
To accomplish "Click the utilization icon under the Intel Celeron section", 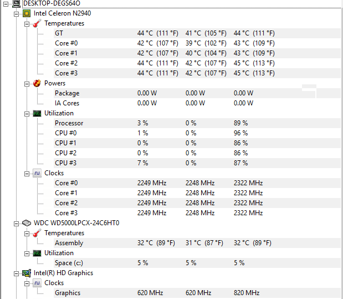I will pos(37,113).
